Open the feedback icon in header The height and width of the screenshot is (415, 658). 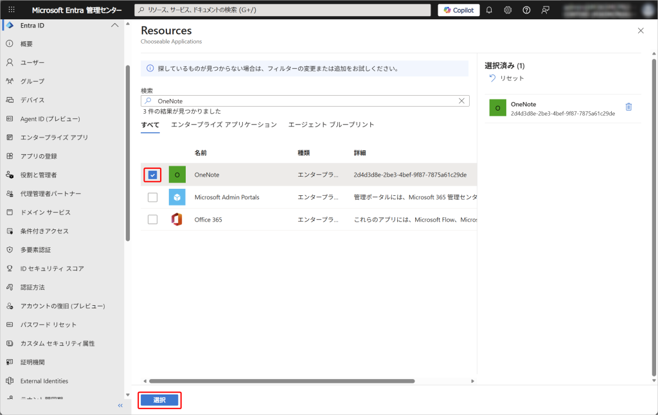(546, 10)
